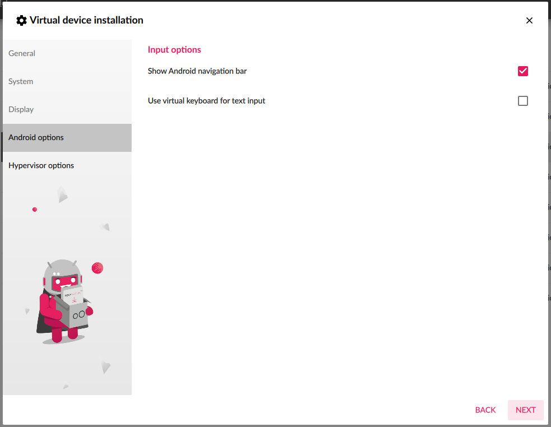Switch to the System section

coord(21,82)
